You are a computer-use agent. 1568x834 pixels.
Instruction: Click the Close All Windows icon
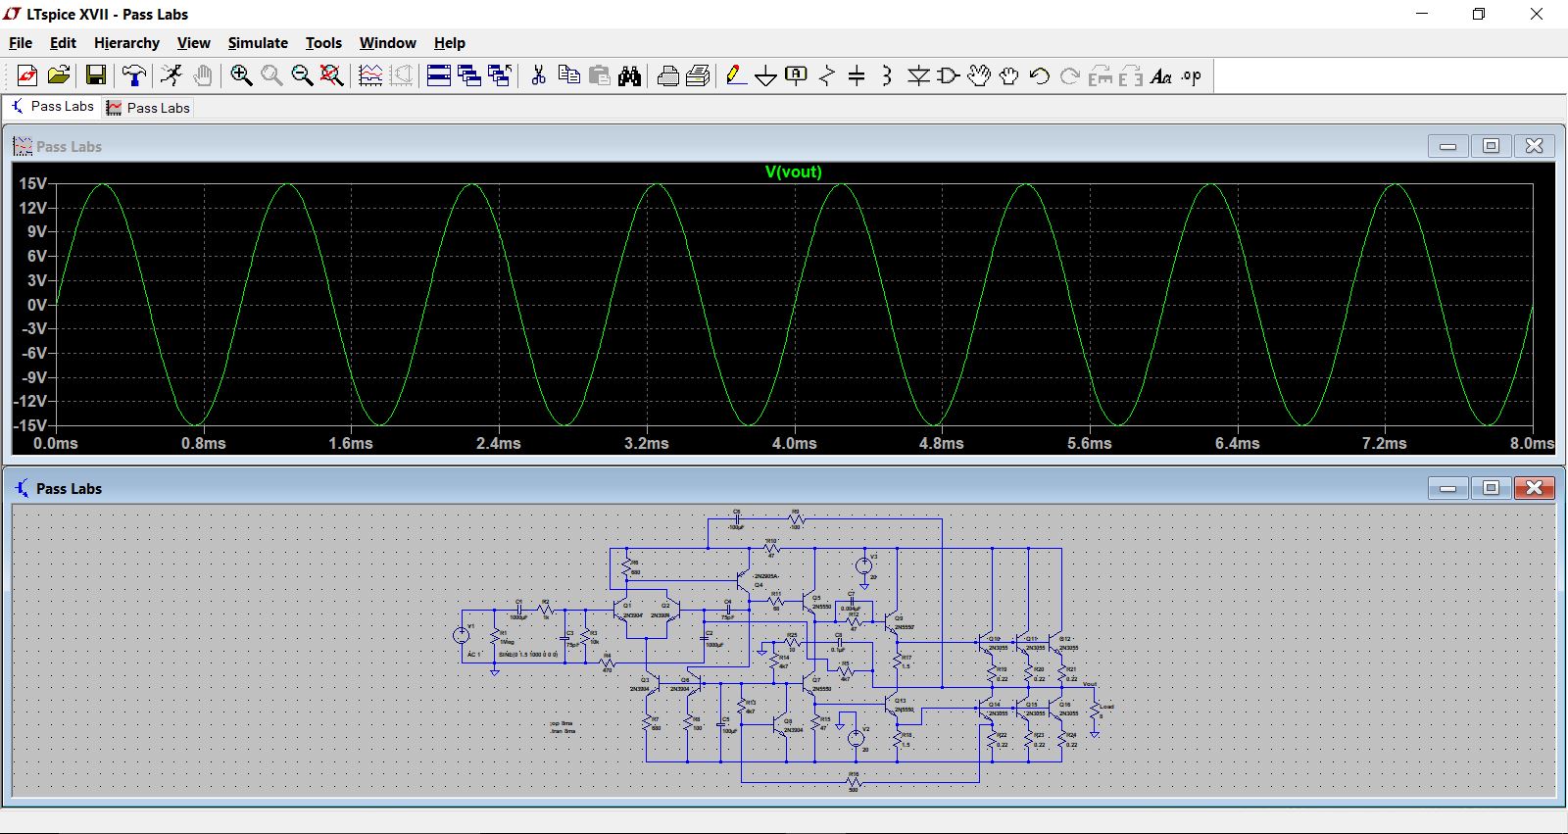(500, 75)
